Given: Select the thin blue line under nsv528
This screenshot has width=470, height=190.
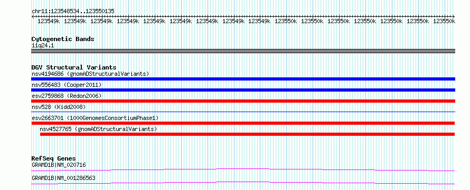Looking at the screenshot, I should pos(243,112).
